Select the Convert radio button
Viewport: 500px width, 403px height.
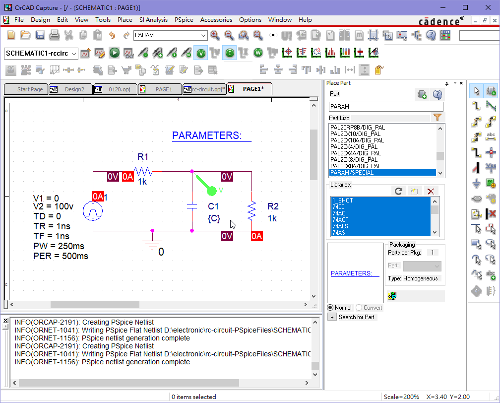click(359, 308)
